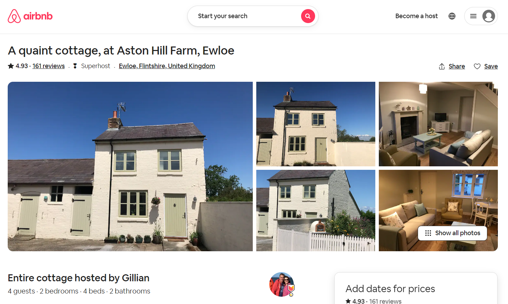Click the user profile avatar icon
Image resolution: width=508 pixels, height=304 pixels.
click(488, 16)
